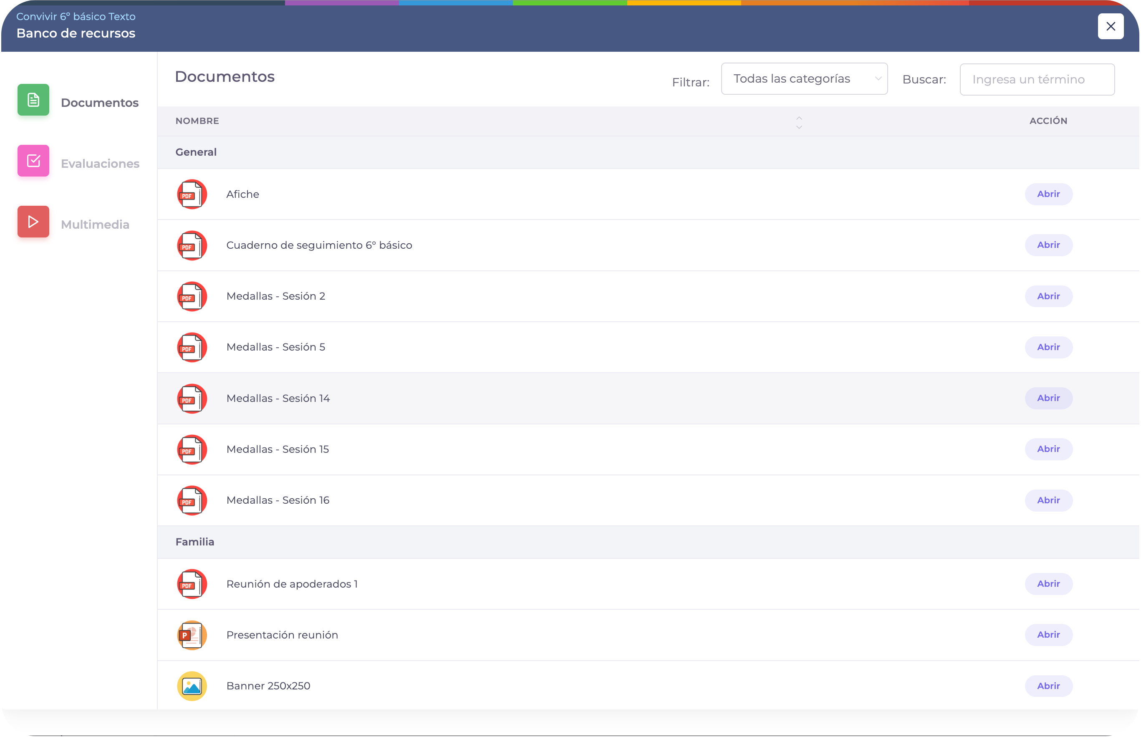
Task: Click the PDF icon for Medallas - Sesión 15
Action: 192,449
